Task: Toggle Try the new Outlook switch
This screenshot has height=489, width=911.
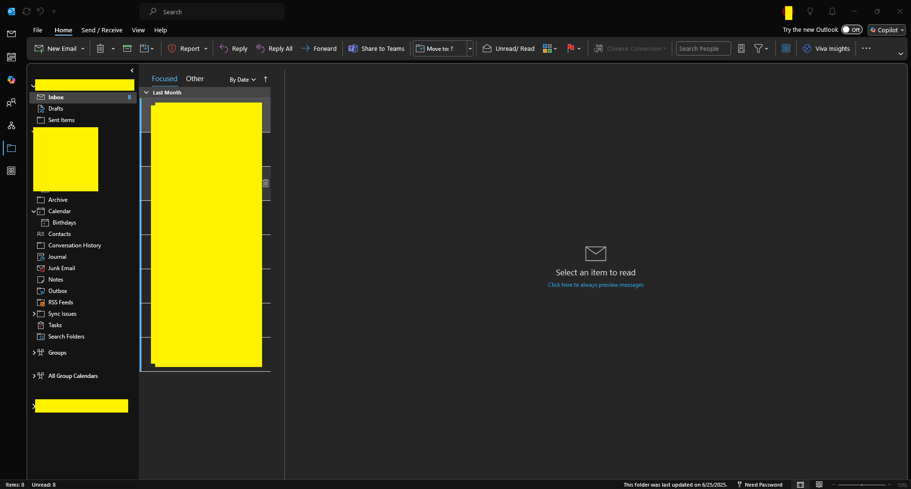Action: point(852,29)
